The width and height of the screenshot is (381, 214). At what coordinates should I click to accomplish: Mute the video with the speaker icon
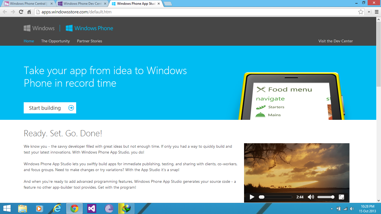click(x=310, y=197)
